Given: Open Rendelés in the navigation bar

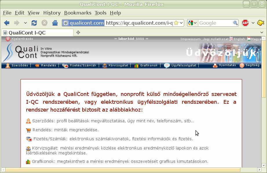Looking at the screenshot, I should coord(49,65).
